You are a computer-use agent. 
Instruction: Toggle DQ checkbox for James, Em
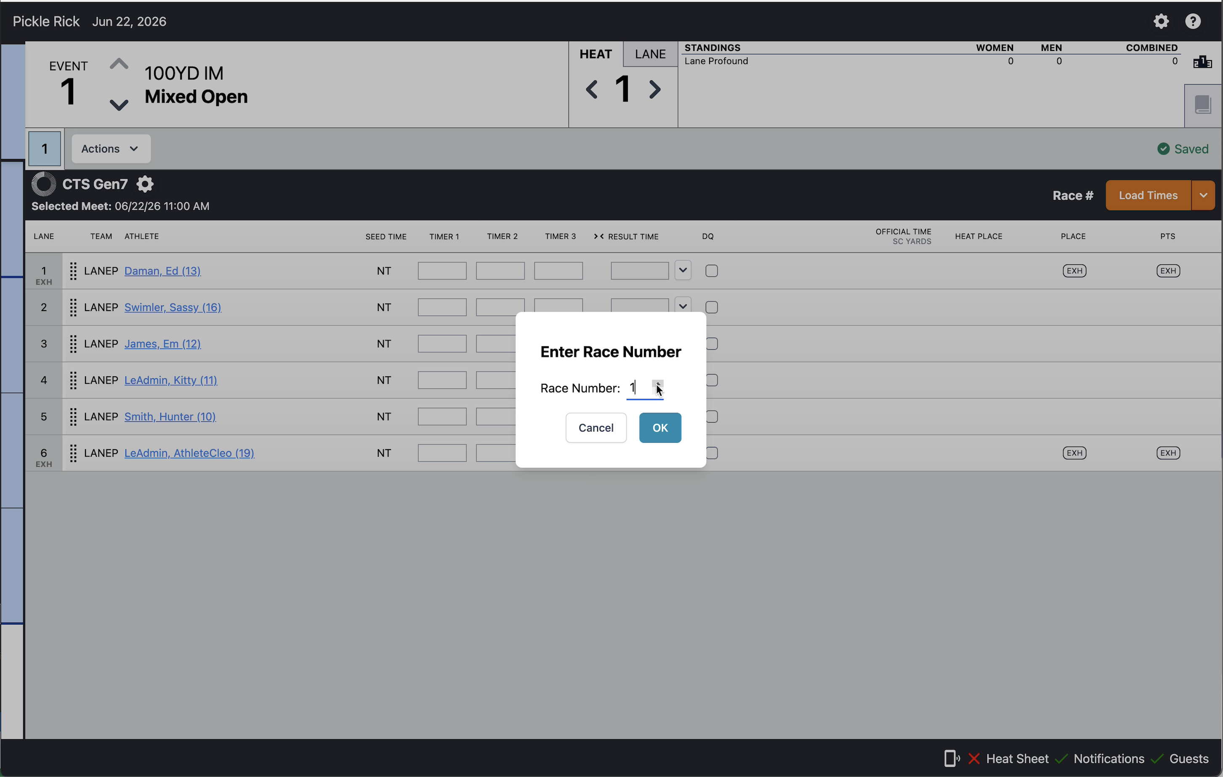tap(712, 344)
